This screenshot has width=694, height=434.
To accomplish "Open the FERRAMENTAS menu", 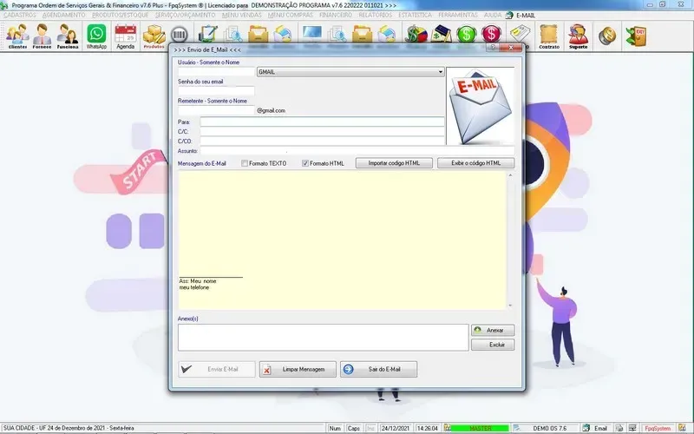I will click(458, 16).
